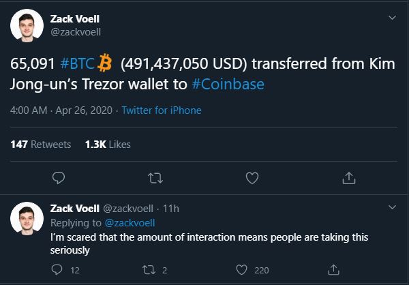The image size is (409, 285).
Task: Click the Twitter for iPhone source link
Action: 161,110
